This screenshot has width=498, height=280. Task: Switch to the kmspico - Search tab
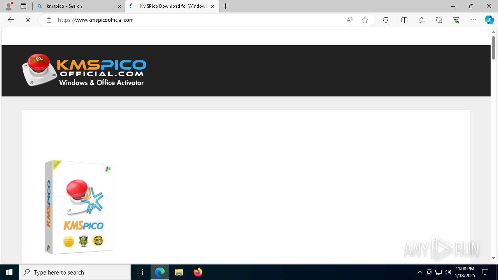79,6
